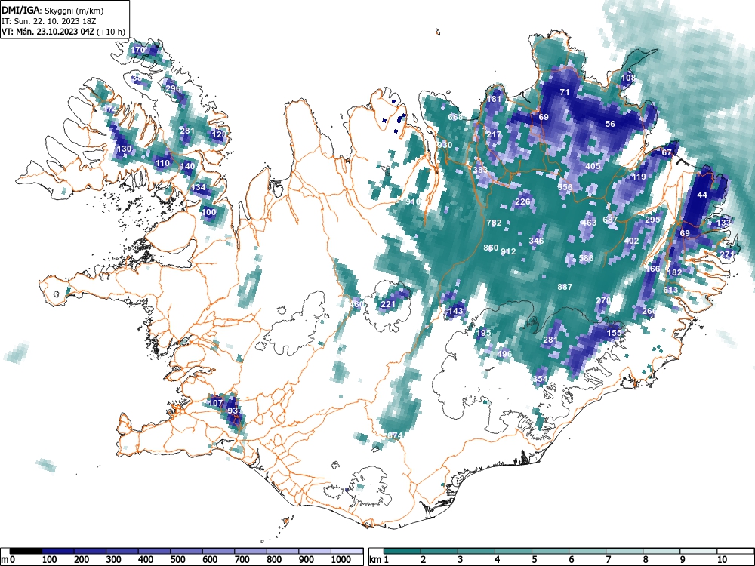Click visibility value 128 on the map
755x566 pixels.
pos(219,134)
